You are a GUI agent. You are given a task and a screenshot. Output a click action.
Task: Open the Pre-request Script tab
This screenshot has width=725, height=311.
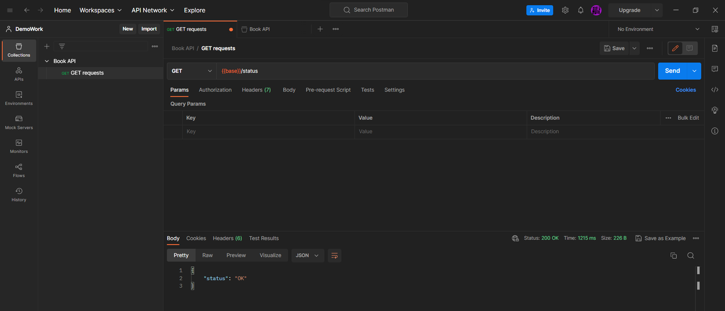(328, 90)
